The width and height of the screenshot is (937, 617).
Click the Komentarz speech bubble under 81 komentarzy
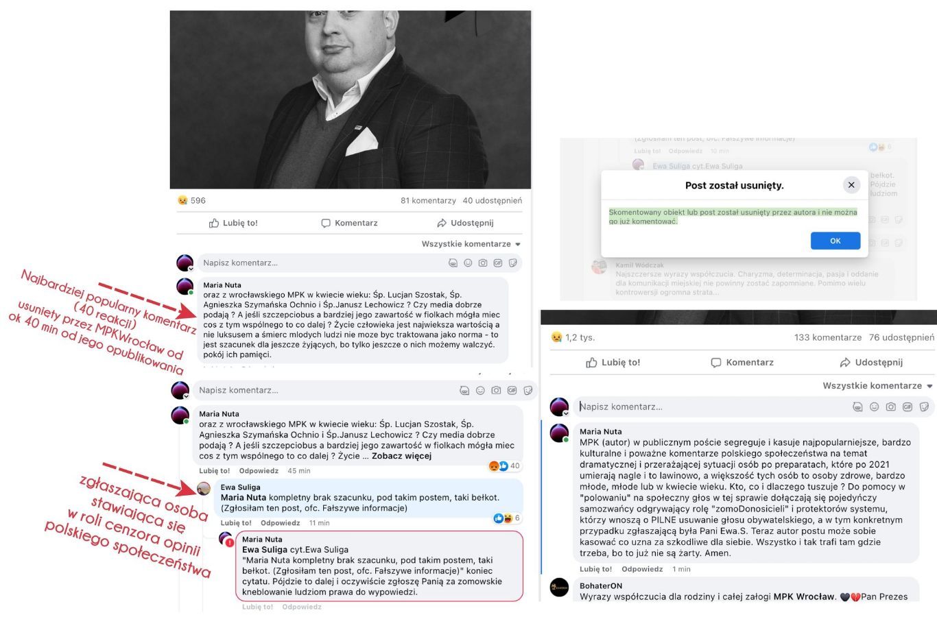coord(349,223)
